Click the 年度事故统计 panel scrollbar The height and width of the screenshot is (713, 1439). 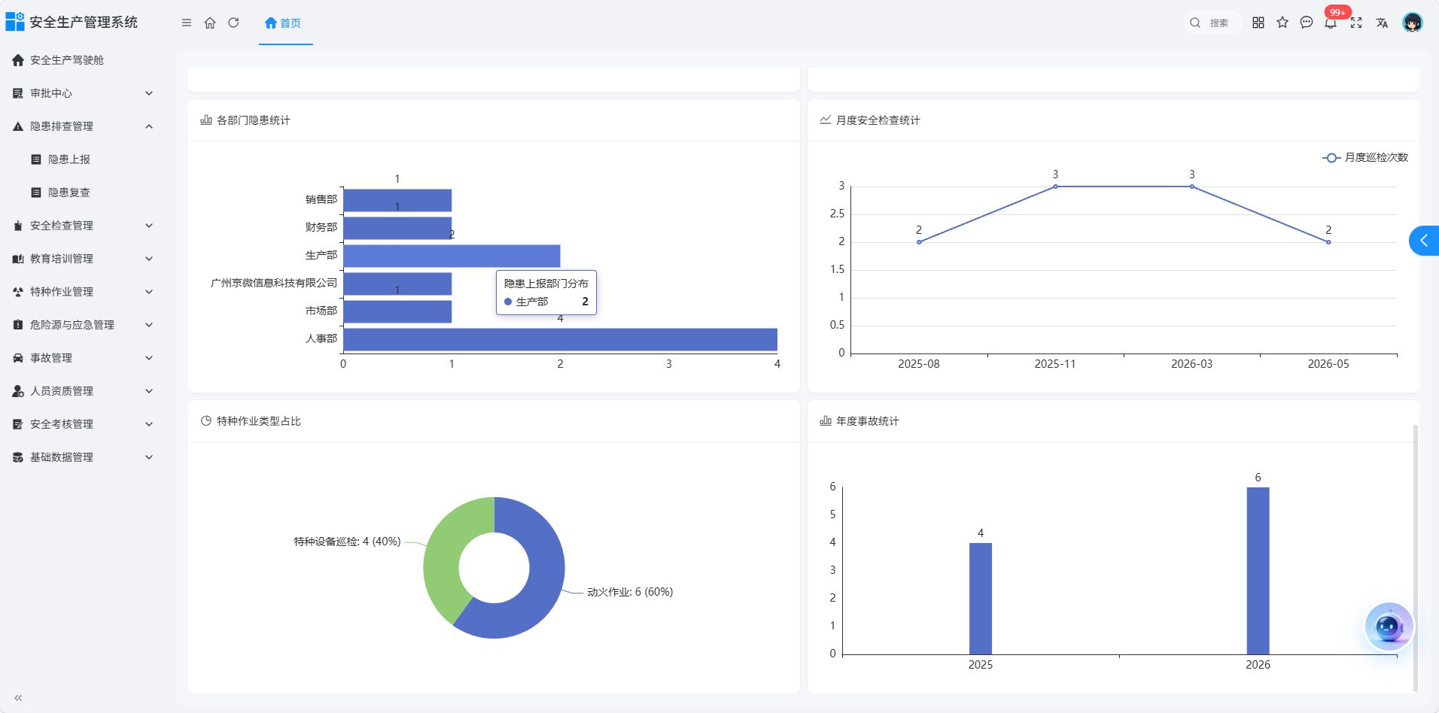coord(1415,557)
